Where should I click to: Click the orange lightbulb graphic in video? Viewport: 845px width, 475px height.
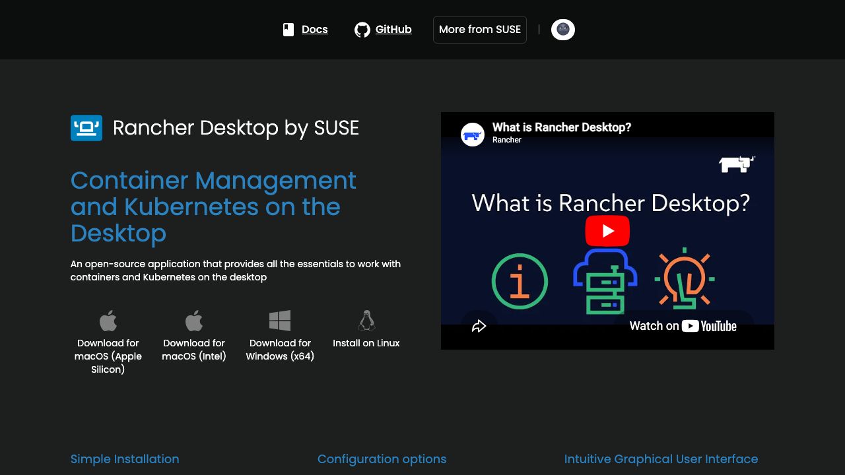pyautogui.click(x=685, y=279)
